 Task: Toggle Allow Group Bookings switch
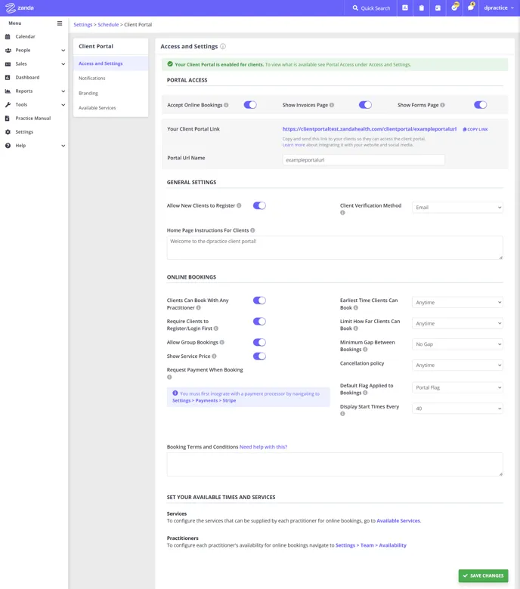click(x=259, y=343)
